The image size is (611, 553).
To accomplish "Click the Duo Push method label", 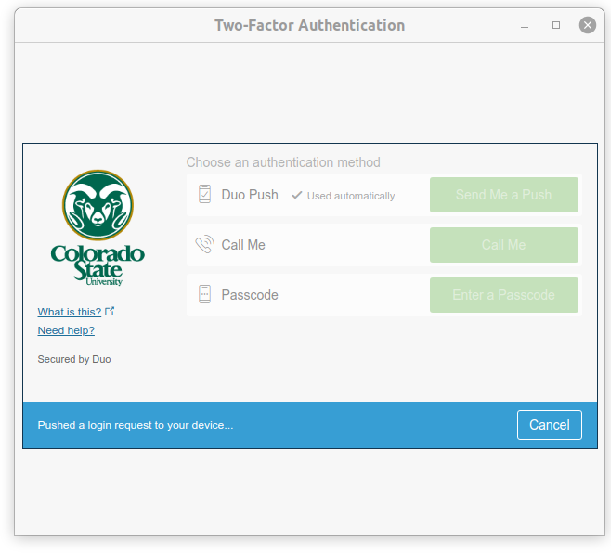I will pos(250,195).
